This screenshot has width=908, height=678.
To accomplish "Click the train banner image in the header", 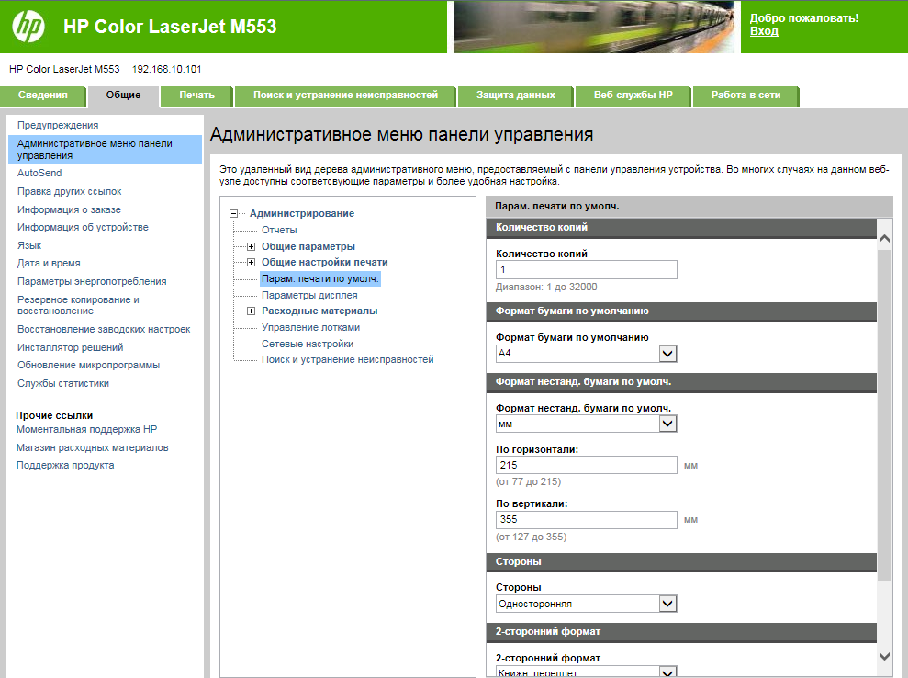I will [594, 27].
